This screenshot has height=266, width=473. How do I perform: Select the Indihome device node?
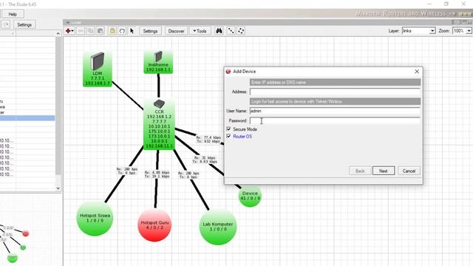pos(158,62)
